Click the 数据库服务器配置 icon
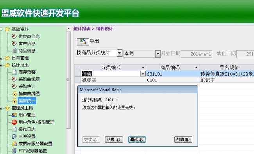This screenshot has width=254, height=154. point(14,143)
